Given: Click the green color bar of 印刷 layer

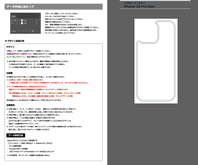Looking at the screenshot, I should click(17, 23).
